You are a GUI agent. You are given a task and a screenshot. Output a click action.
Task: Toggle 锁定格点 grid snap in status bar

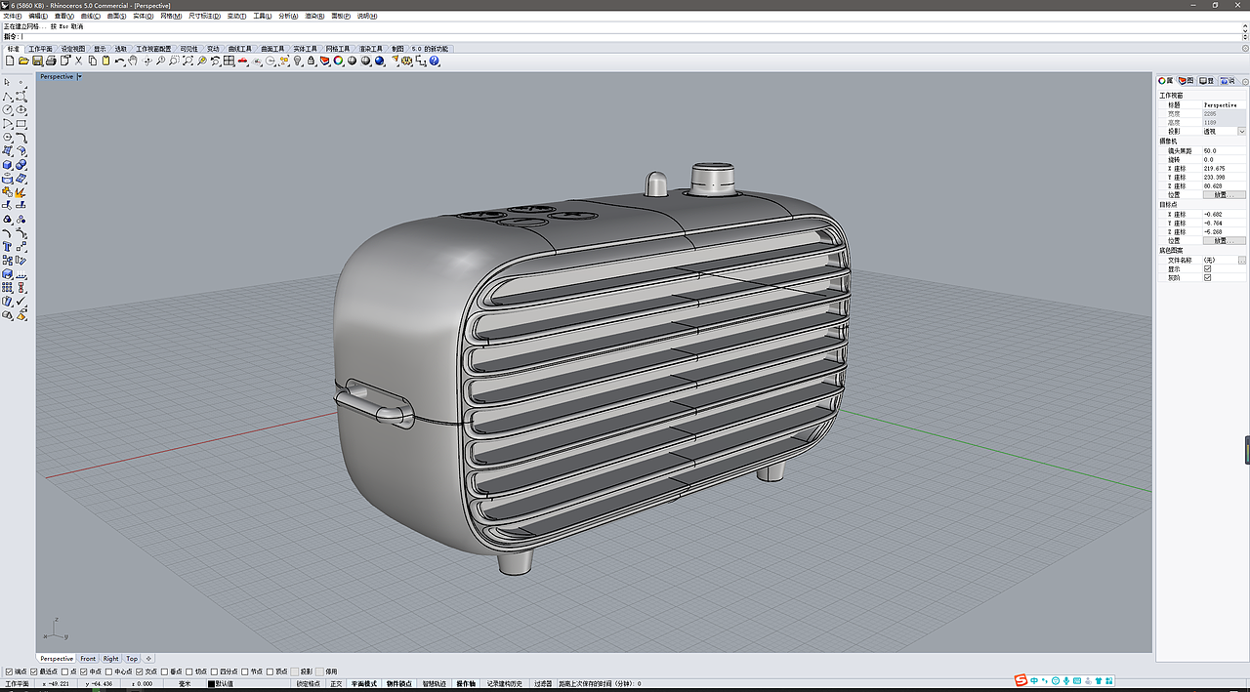pyautogui.click(x=309, y=683)
